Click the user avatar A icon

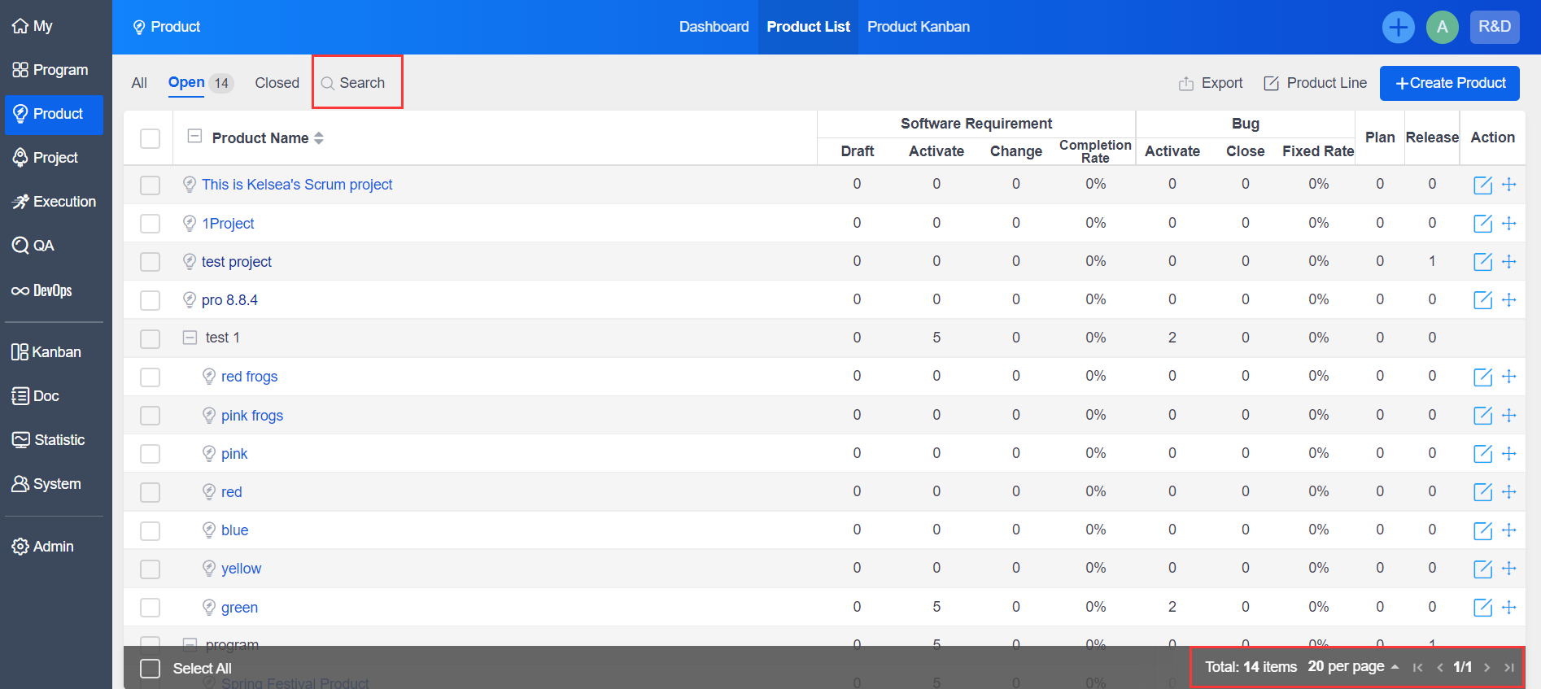1442,27
